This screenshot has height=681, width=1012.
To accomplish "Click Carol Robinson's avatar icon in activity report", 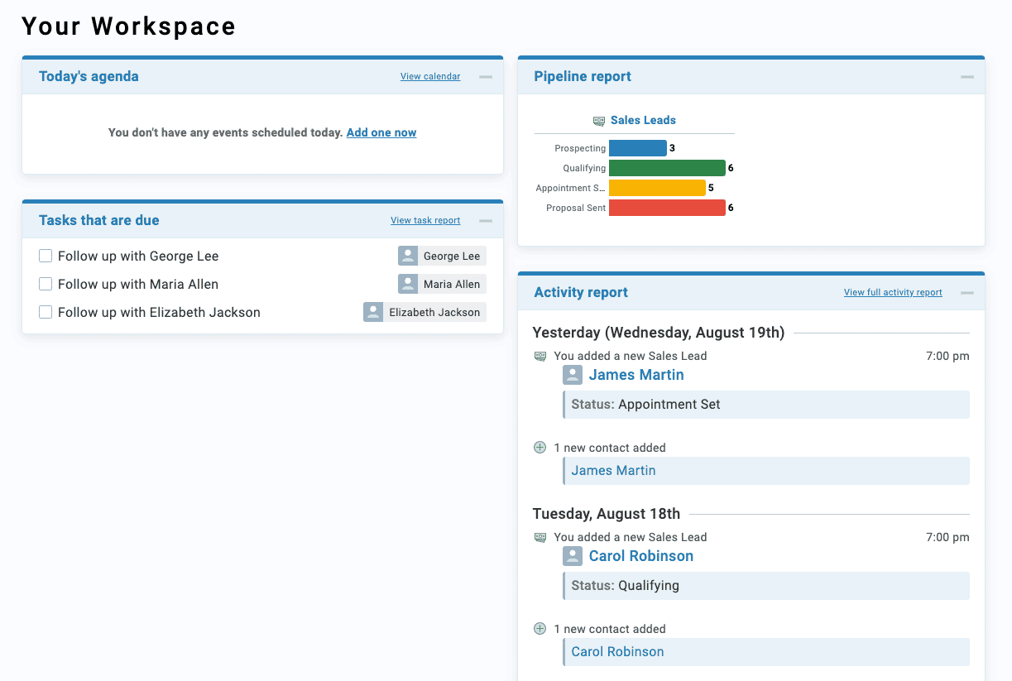I will click(572, 556).
